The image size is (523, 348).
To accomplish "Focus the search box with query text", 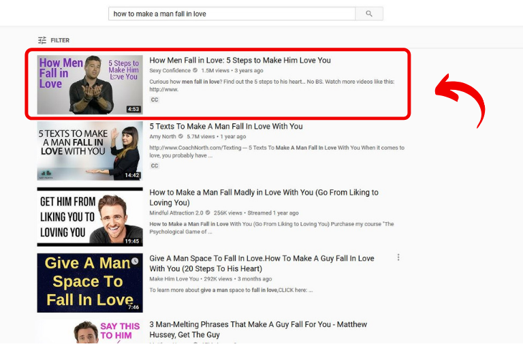I will (x=232, y=14).
